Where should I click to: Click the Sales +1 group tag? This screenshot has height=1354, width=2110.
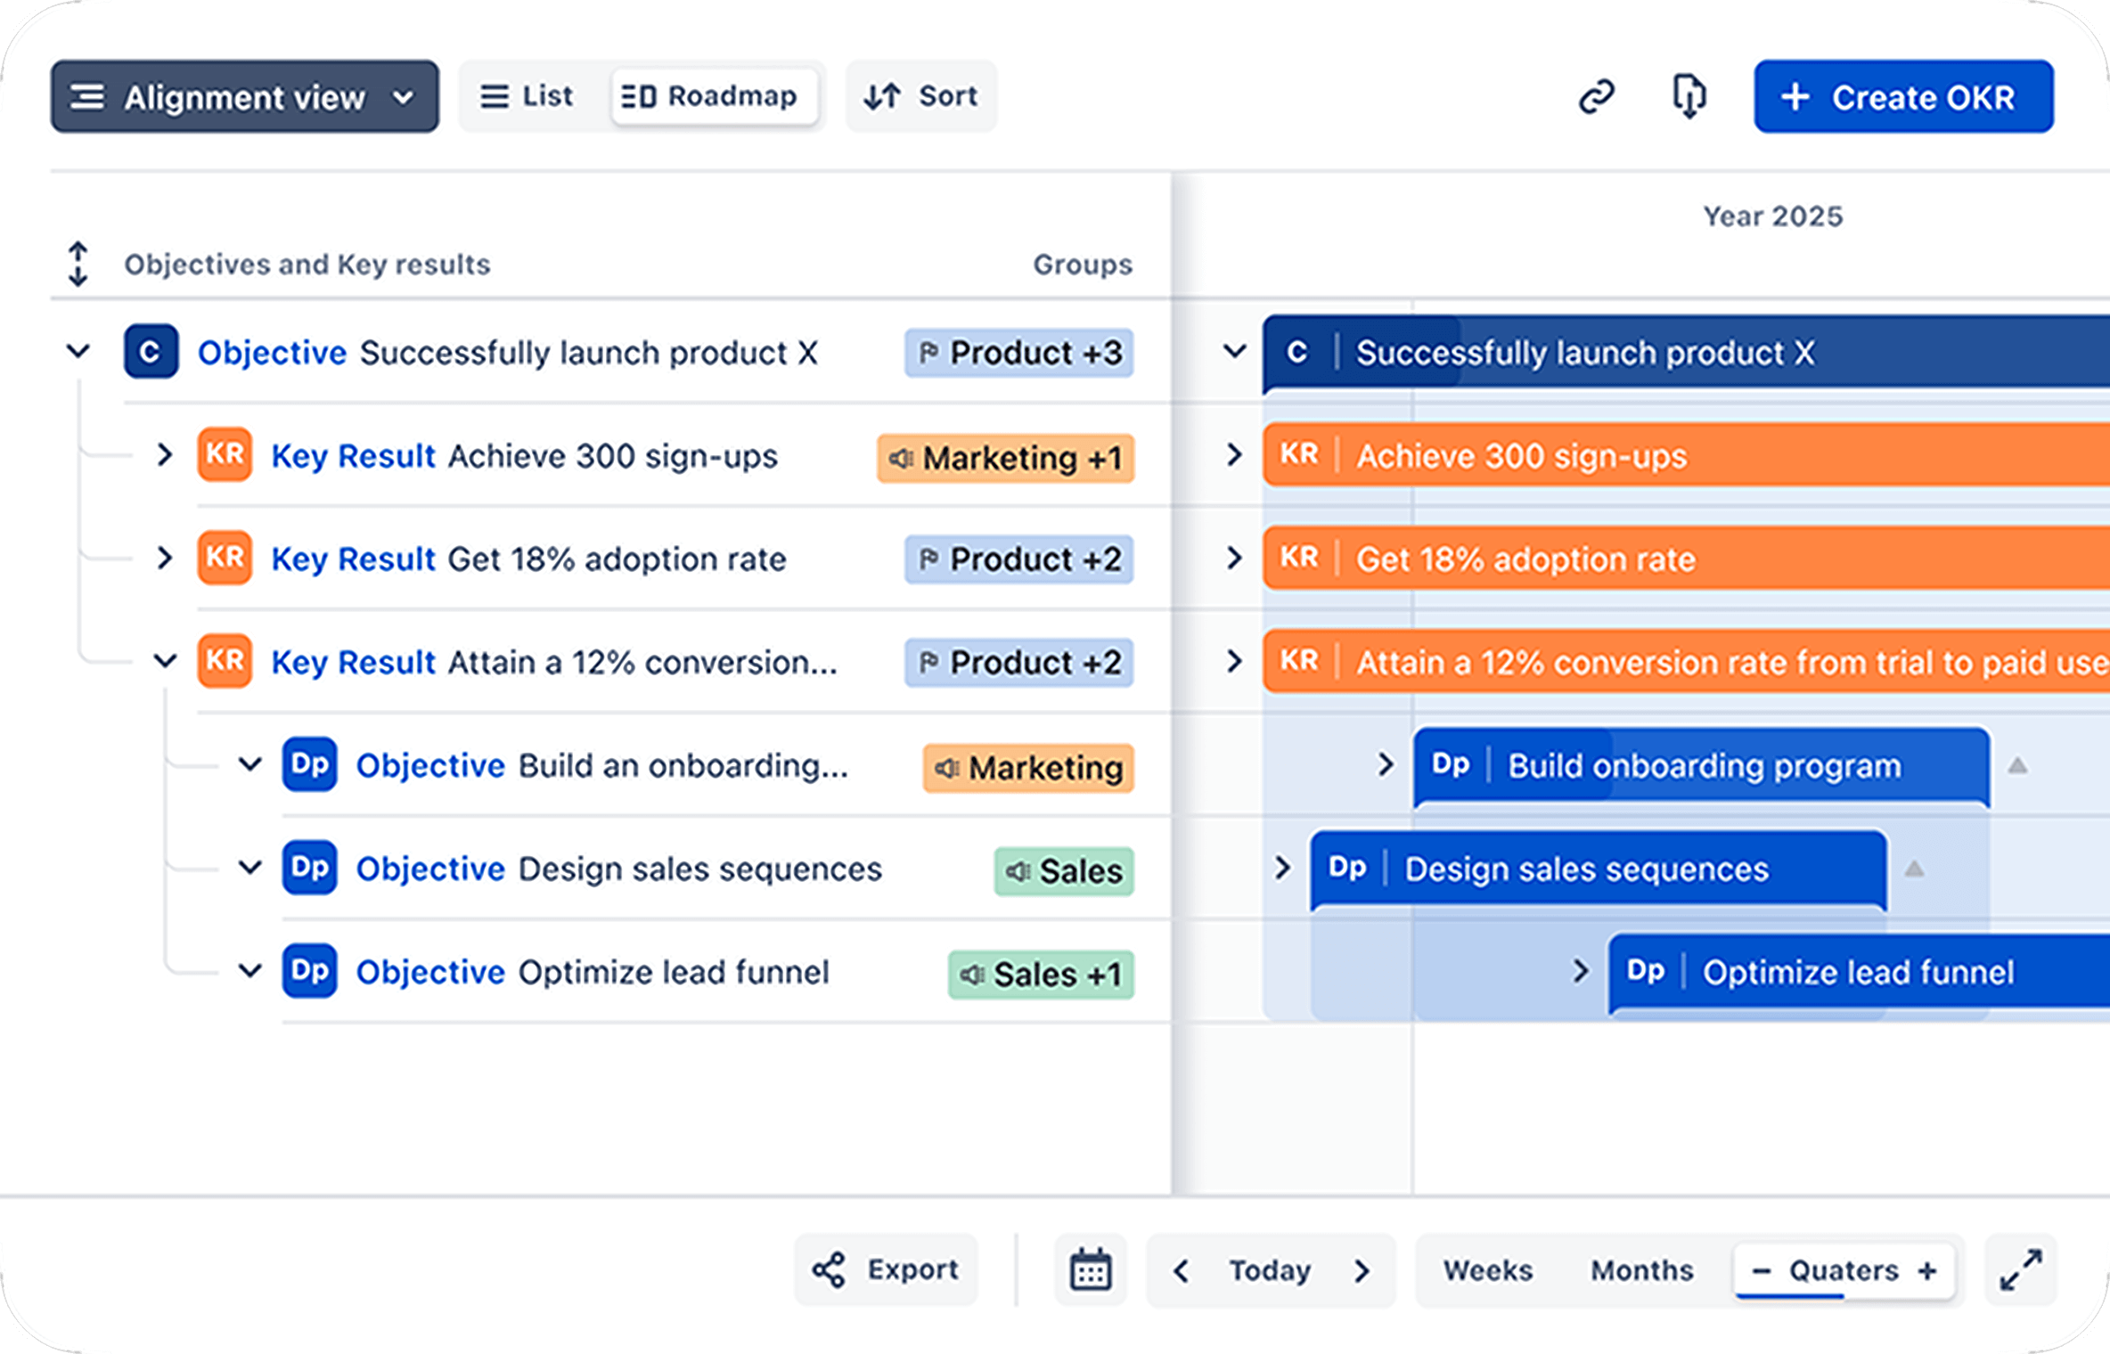(1041, 975)
